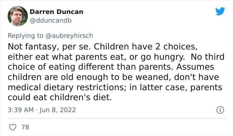Viewport: 233px width, 136px height.
Task: Click the 'No third' text
Action: click(x=208, y=57)
